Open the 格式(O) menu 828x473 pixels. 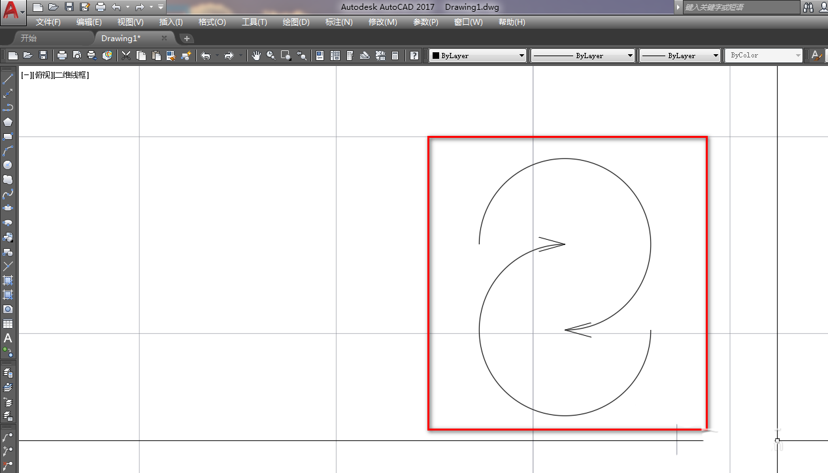[x=212, y=22]
